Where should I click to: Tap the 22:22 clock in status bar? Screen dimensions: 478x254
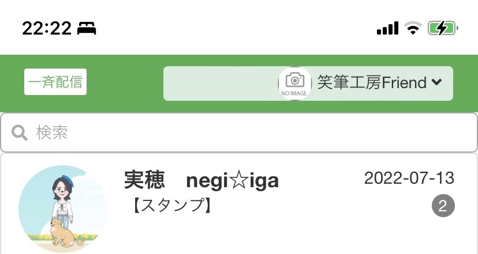click(x=47, y=29)
